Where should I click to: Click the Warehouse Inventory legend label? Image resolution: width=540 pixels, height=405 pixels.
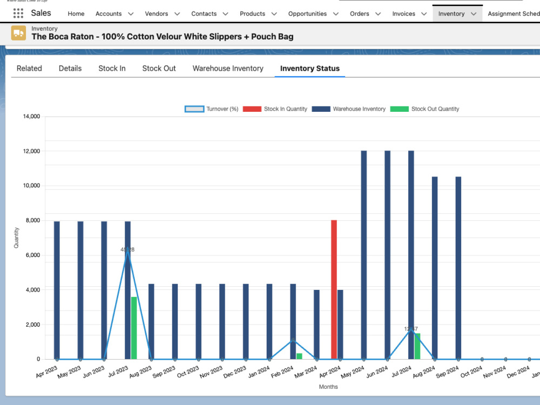pyautogui.click(x=359, y=109)
